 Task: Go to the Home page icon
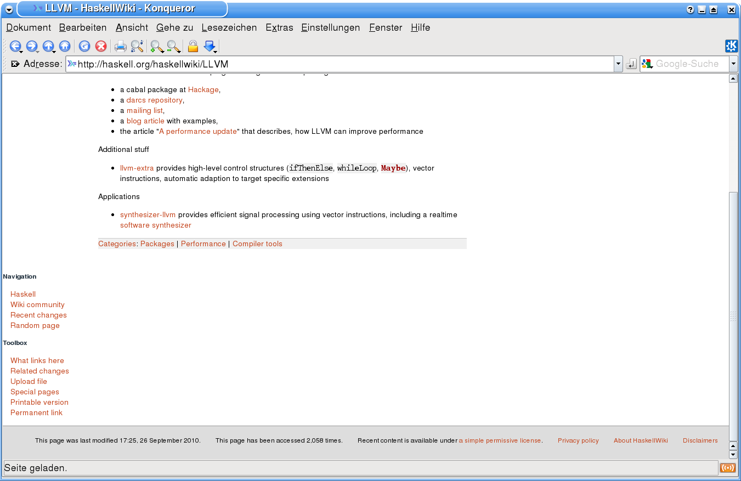pyautogui.click(x=65, y=47)
